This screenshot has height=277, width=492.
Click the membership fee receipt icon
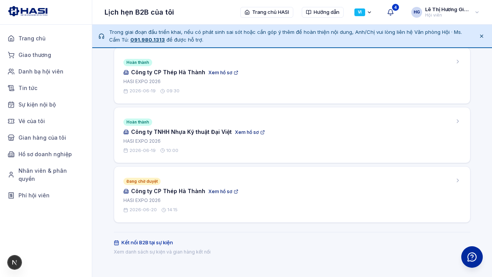(x=11, y=195)
